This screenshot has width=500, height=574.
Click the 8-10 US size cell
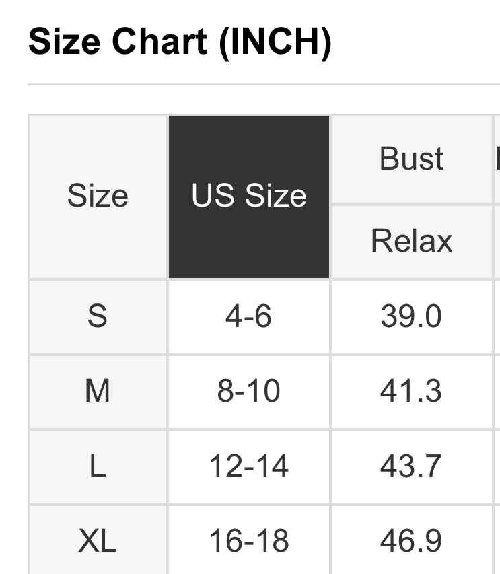249,391
